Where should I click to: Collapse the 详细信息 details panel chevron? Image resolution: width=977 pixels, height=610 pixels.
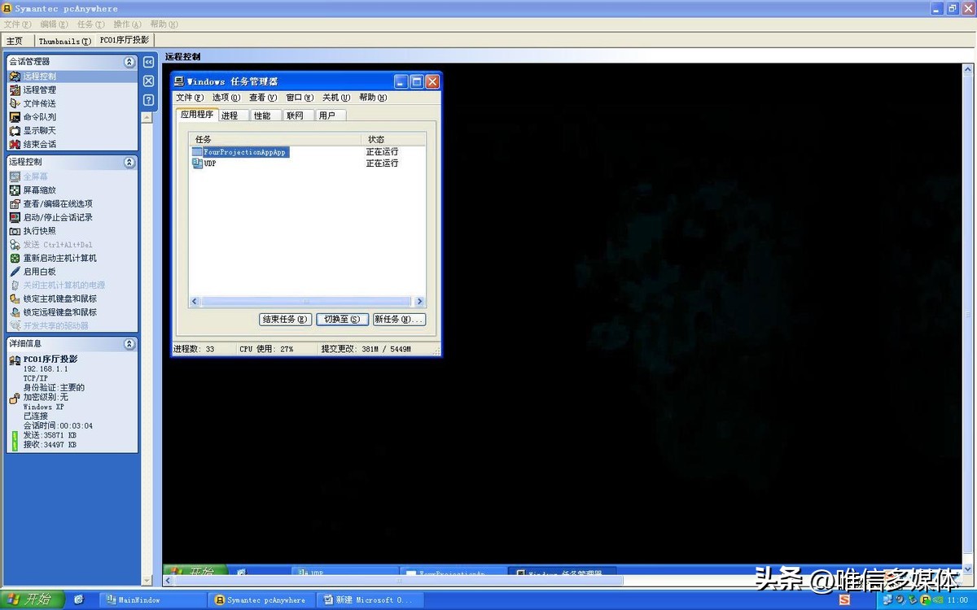coord(129,344)
